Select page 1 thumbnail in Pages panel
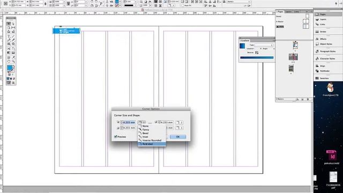Image resolution: width=343 pixels, height=193 pixels. [295, 45]
